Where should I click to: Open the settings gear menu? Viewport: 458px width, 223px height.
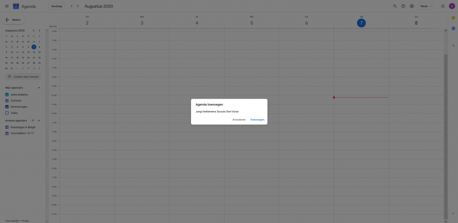tap(411, 6)
